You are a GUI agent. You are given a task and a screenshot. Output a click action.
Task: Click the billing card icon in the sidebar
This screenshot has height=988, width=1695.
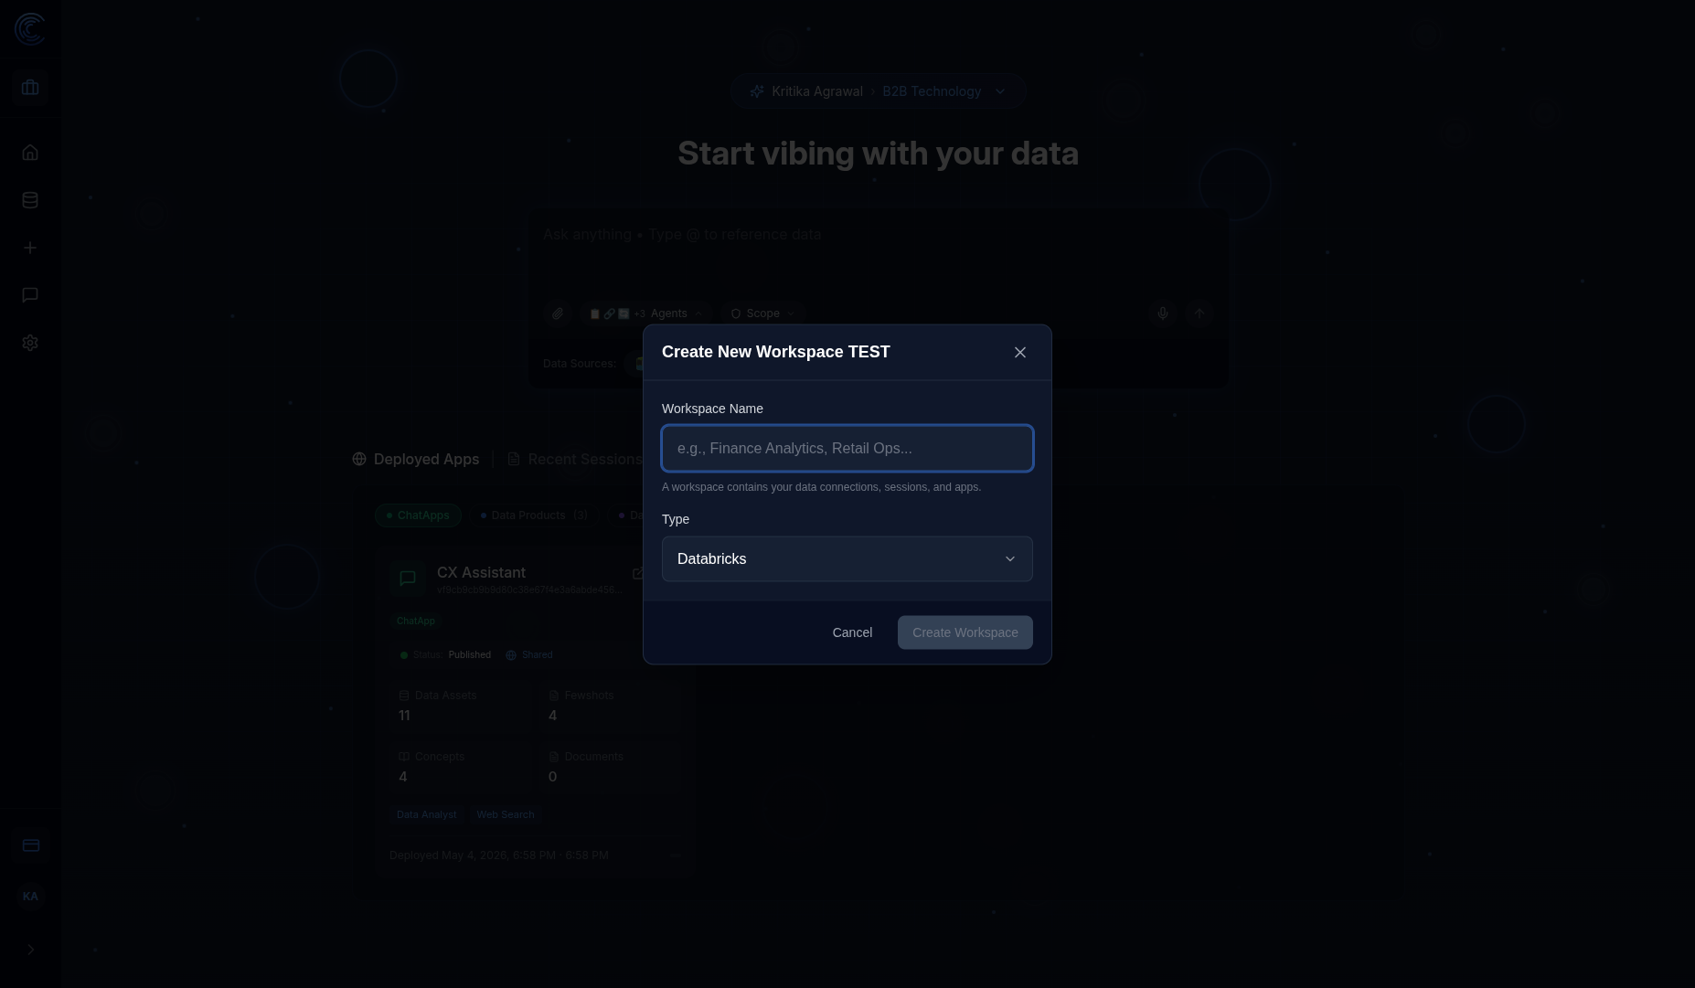(30, 845)
